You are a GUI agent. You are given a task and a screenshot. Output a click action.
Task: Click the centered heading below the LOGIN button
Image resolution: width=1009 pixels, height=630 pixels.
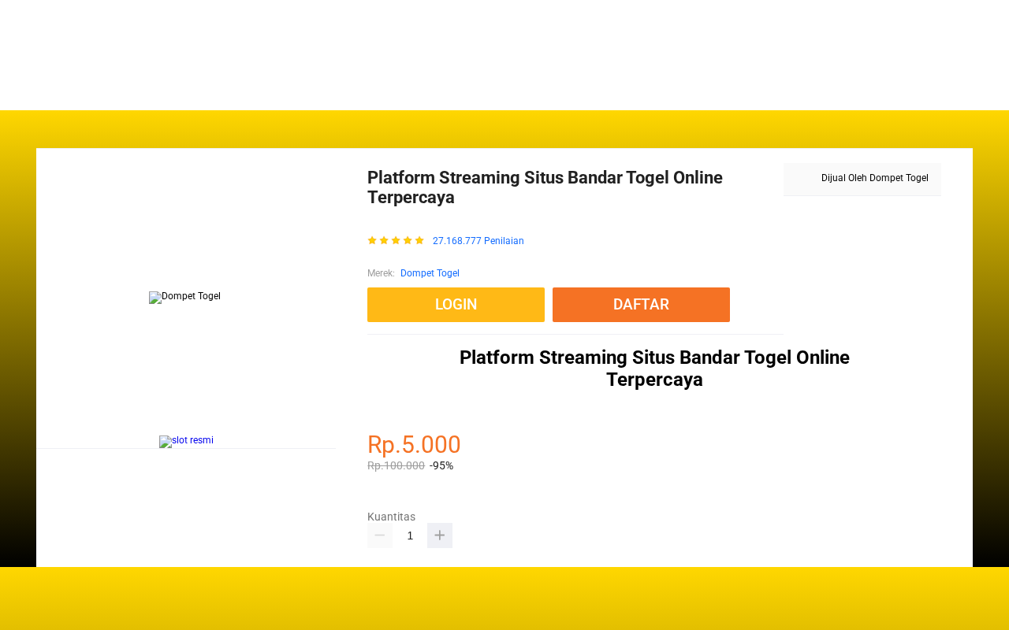(x=654, y=369)
